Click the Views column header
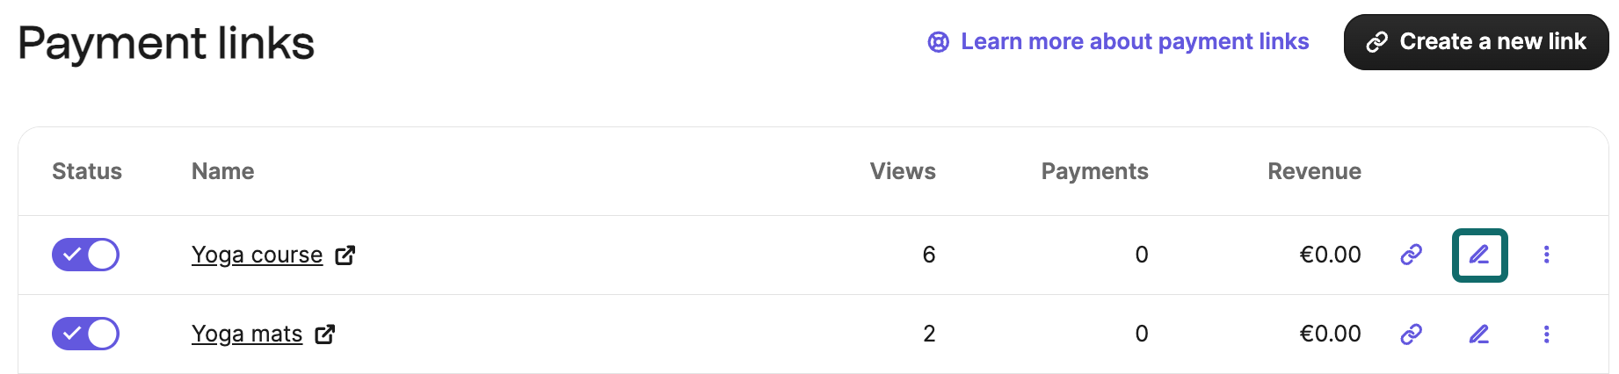The width and height of the screenshot is (1619, 374). pyautogui.click(x=903, y=171)
